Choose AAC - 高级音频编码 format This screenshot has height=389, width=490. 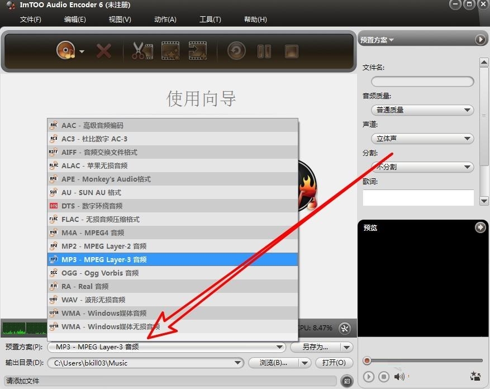[x=173, y=125]
